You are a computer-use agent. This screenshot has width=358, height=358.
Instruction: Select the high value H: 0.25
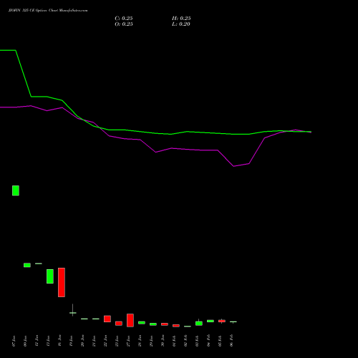(x=181, y=19)
